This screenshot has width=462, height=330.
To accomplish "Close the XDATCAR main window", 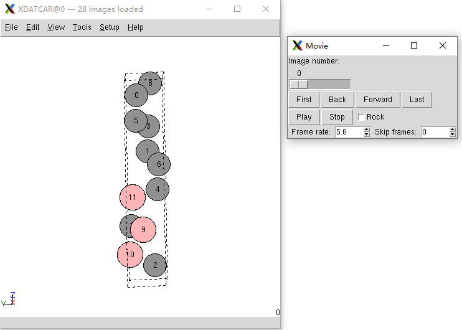I will pyautogui.click(x=266, y=9).
